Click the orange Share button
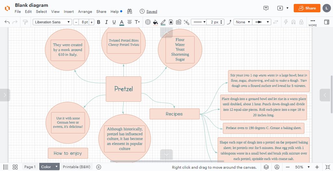This screenshot has width=333, height=171. 307,8
